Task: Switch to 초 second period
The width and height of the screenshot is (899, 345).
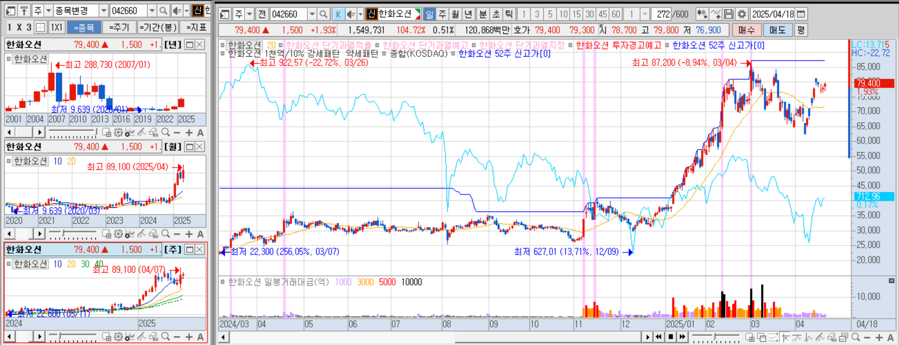Action: pyautogui.click(x=496, y=14)
